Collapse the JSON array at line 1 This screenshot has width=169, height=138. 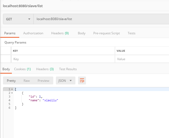[12, 89]
